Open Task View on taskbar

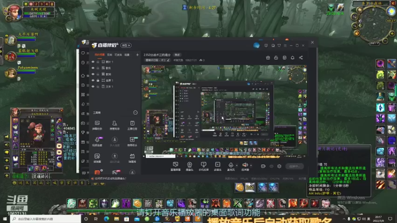pos(96,219)
